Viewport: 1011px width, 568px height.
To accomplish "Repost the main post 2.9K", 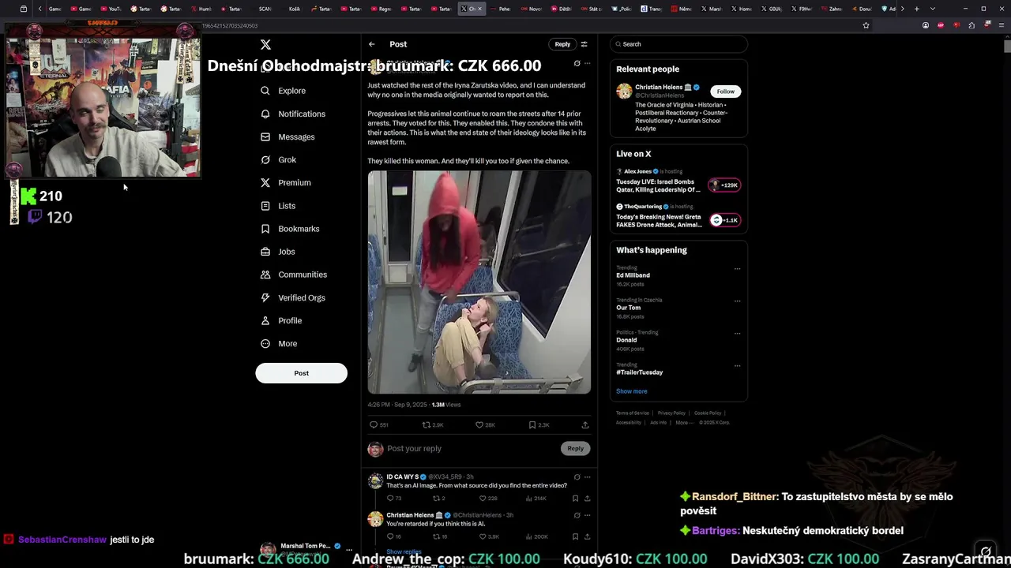I will tap(433, 424).
